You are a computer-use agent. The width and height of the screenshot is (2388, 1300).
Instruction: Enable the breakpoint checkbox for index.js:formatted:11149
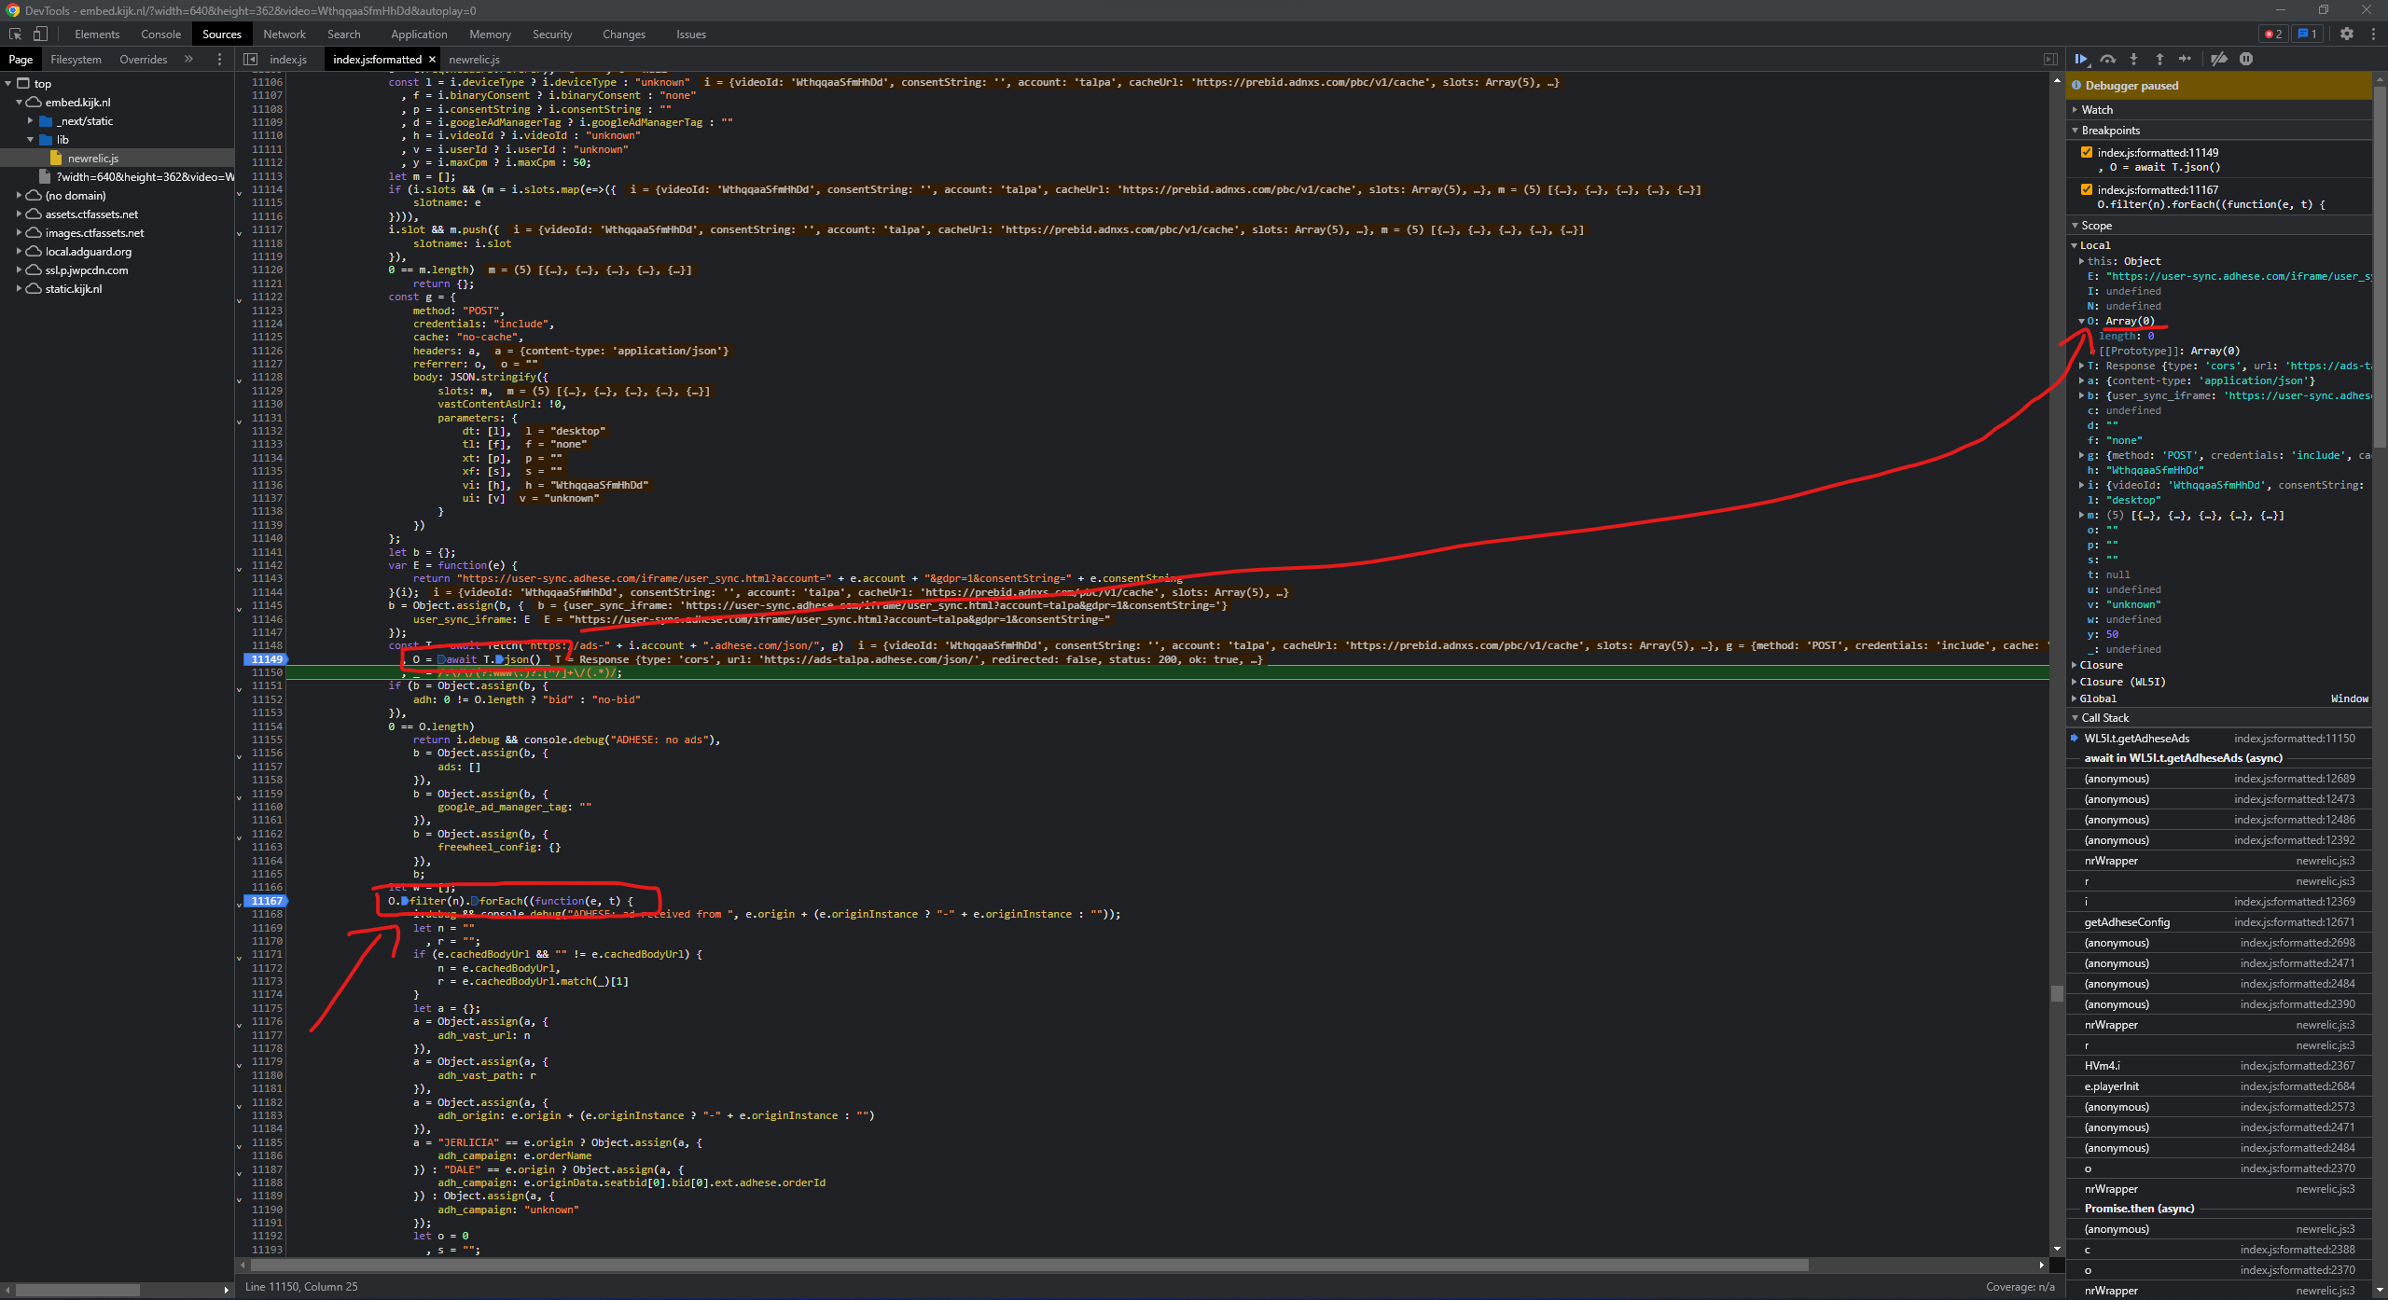click(2087, 151)
